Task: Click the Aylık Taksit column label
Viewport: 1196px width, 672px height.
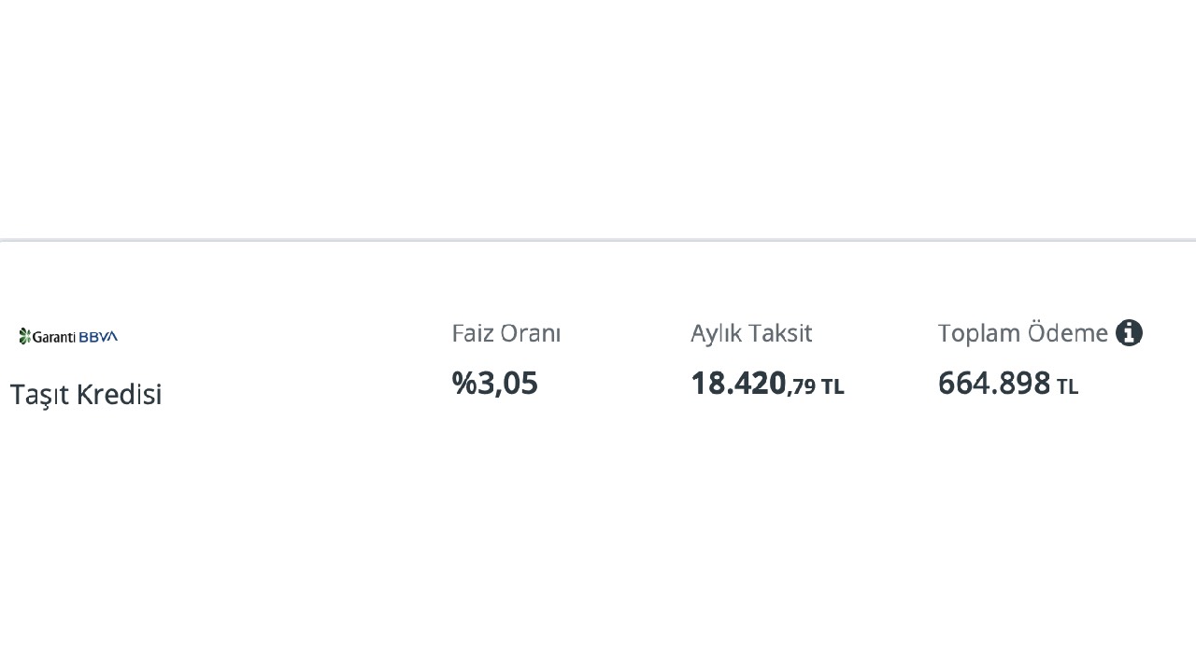Action: point(751,333)
